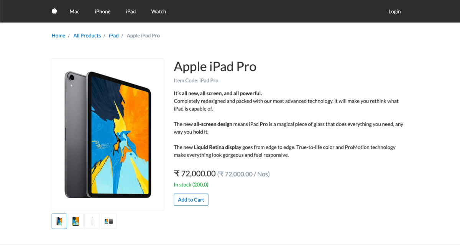460x246 pixels.
Task: Open the Mac menu item
Action: [74, 11]
